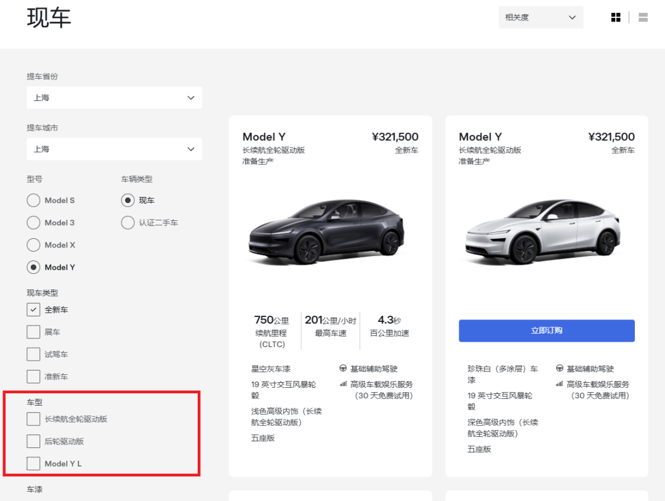Image resolution: width=665 pixels, height=501 pixels.
Task: Click 车漆 filter section label
Action: [x=34, y=489]
